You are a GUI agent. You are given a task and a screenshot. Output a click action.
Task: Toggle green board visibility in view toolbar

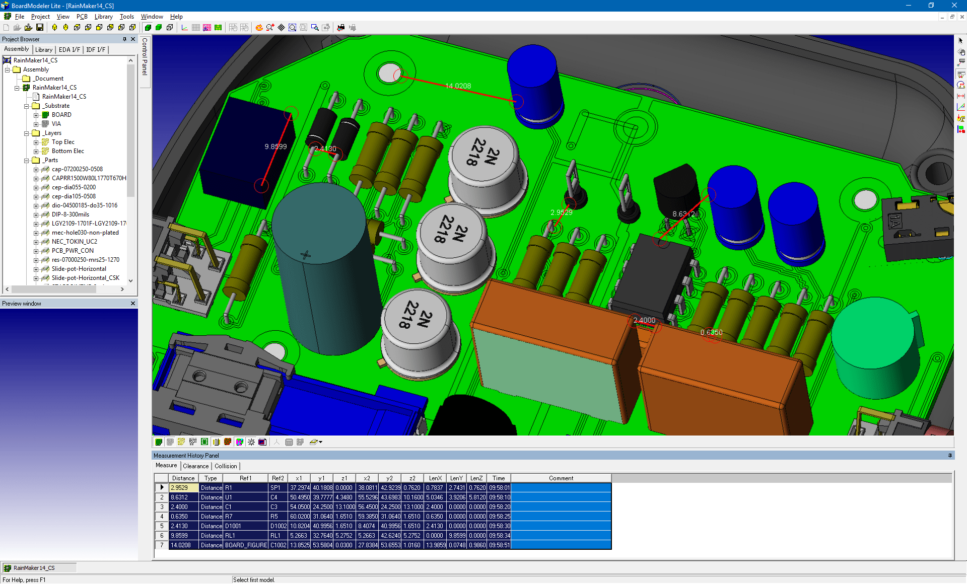(x=159, y=442)
